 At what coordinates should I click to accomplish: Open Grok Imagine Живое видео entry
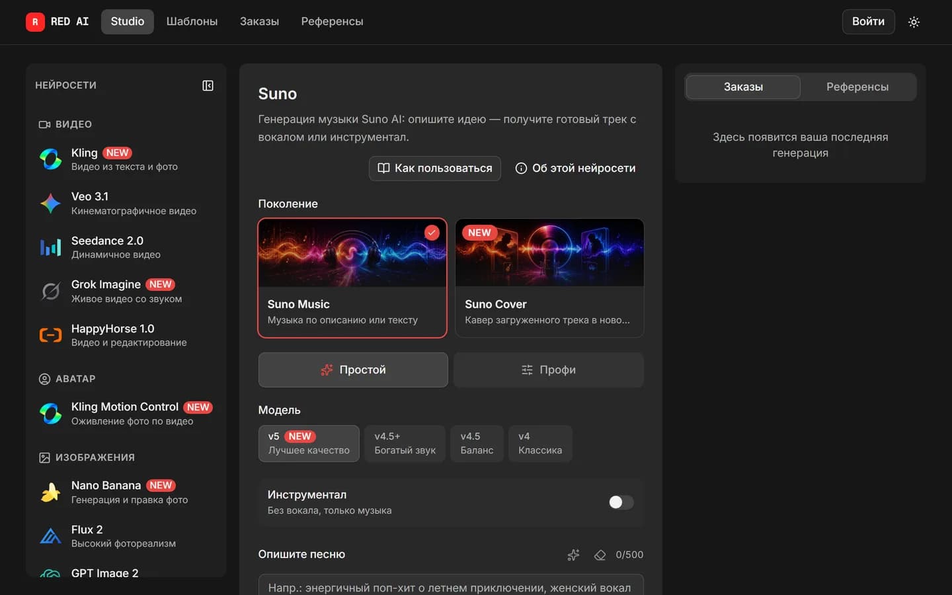point(126,291)
